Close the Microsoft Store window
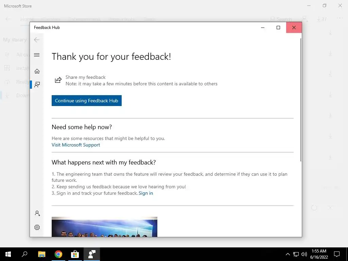 point(340,5)
